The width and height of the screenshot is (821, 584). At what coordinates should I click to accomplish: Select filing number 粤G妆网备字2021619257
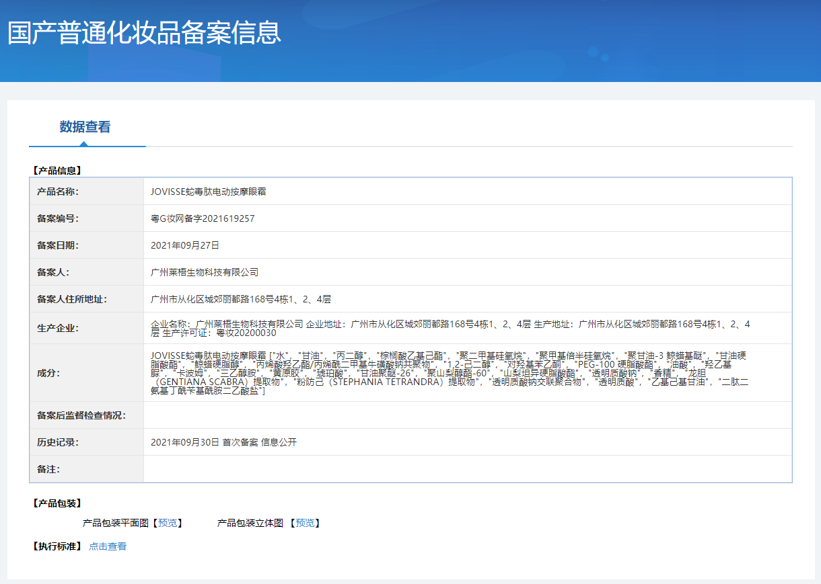click(x=203, y=218)
